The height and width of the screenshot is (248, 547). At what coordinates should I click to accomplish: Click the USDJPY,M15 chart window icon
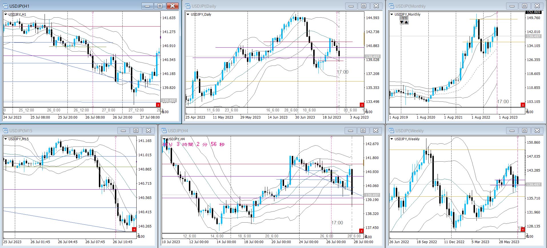(5, 131)
